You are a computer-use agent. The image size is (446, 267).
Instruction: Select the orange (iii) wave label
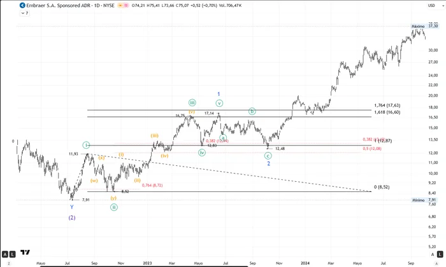click(154, 135)
